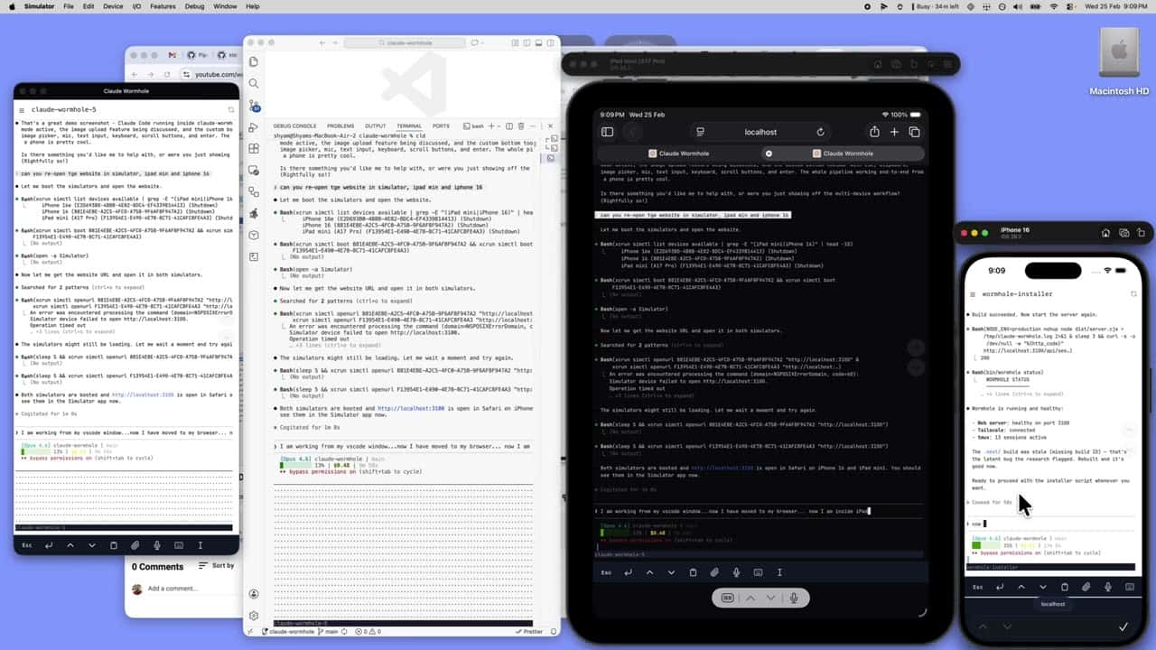1156x650 pixels.
Task: Toggle the iPad Safari sidebar
Action: click(x=607, y=132)
